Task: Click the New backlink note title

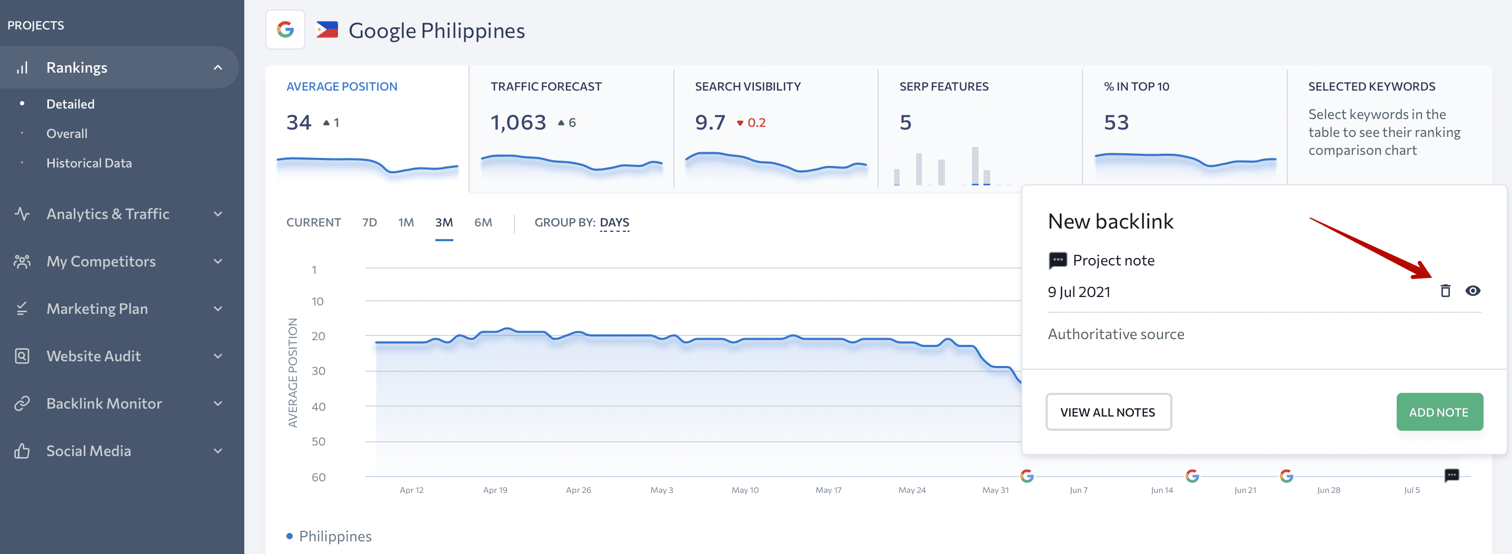Action: pyautogui.click(x=1110, y=221)
